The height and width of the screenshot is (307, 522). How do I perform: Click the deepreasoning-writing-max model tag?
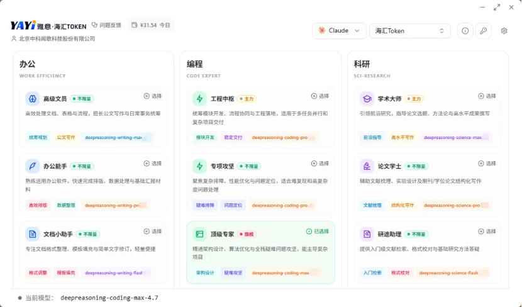point(117,137)
